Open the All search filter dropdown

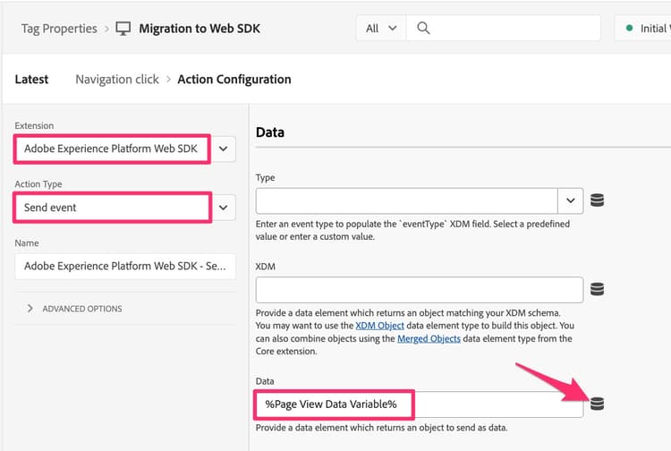(x=380, y=29)
